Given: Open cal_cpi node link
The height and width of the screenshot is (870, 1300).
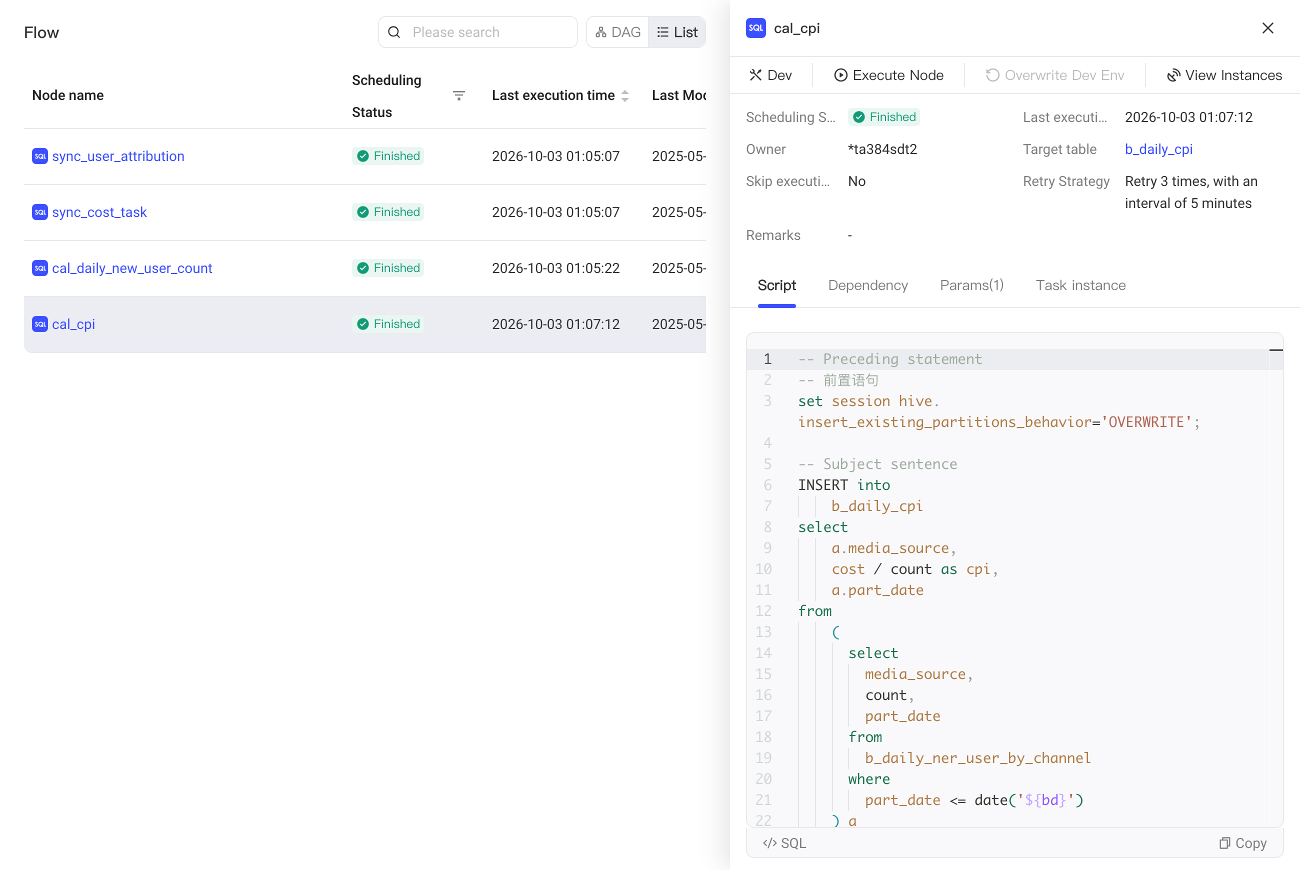Looking at the screenshot, I should coord(73,324).
